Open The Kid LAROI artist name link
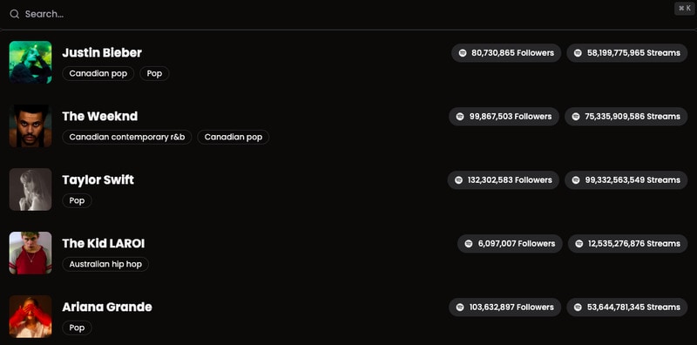Viewport: 697px width, 345px height. pos(103,244)
